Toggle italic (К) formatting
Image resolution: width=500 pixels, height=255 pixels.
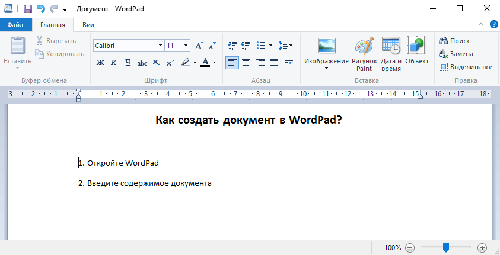pyautogui.click(x=113, y=63)
